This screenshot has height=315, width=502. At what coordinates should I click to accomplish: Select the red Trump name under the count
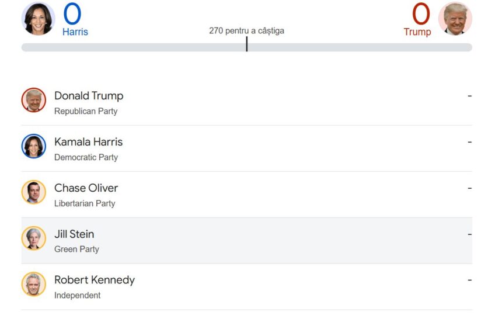pos(417,32)
